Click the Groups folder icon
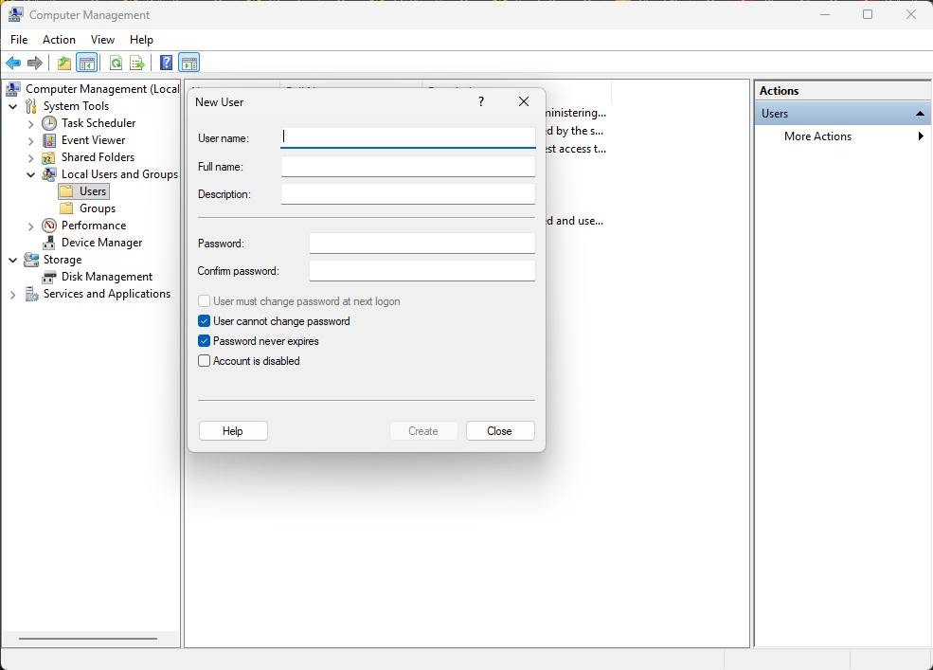Image resolution: width=933 pixels, height=670 pixels. click(x=66, y=208)
